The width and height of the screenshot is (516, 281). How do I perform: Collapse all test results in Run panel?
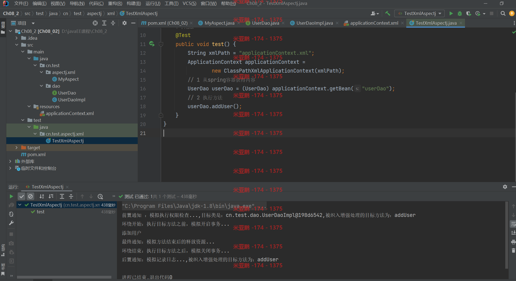71,196
